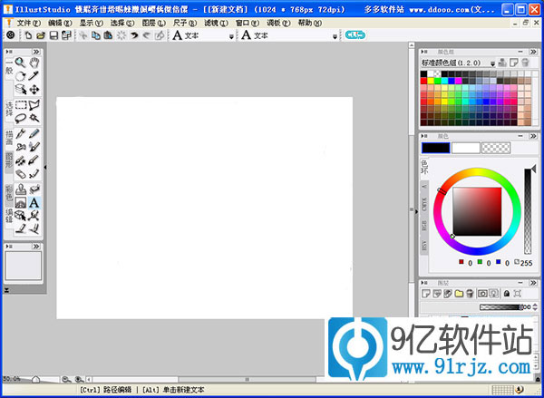544x398 pixels.
Task: Select the Move layer tool
Action: (34, 89)
